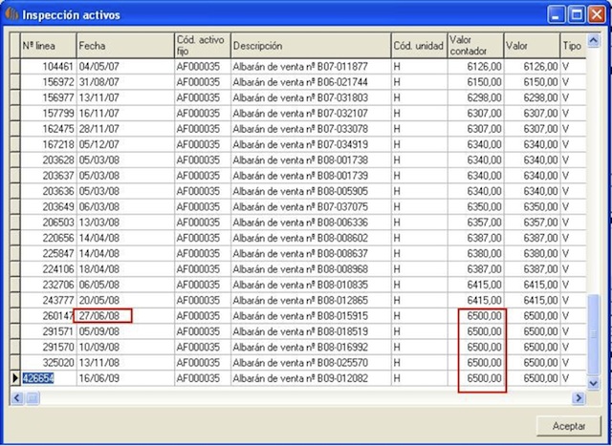Select line number cell 426654
Screen dimensions: 612x446
(48, 379)
